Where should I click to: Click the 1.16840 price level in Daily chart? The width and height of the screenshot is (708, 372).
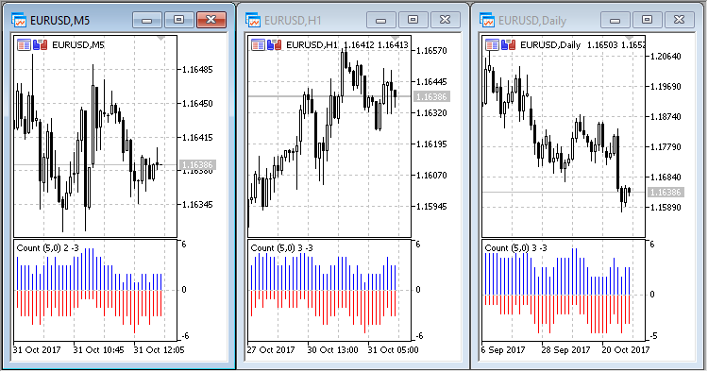point(666,177)
